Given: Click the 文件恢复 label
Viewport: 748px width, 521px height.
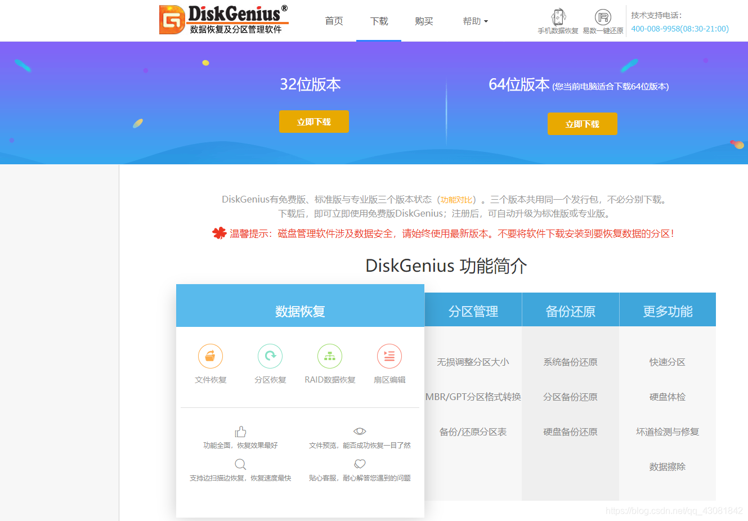Looking at the screenshot, I should (x=210, y=380).
